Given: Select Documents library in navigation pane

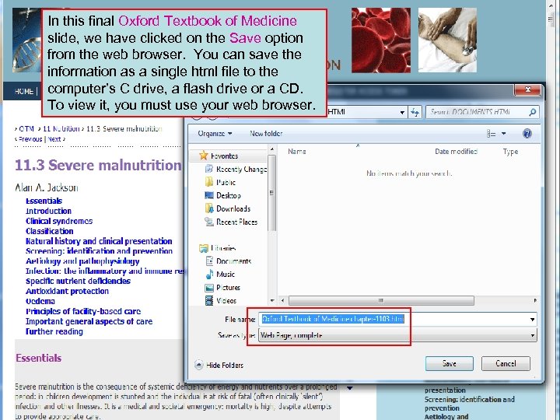Looking at the screenshot, I should [x=228, y=261].
